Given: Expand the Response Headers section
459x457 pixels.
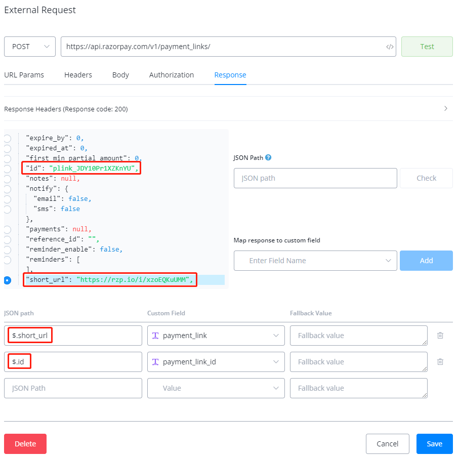Looking at the screenshot, I should click(x=445, y=108).
